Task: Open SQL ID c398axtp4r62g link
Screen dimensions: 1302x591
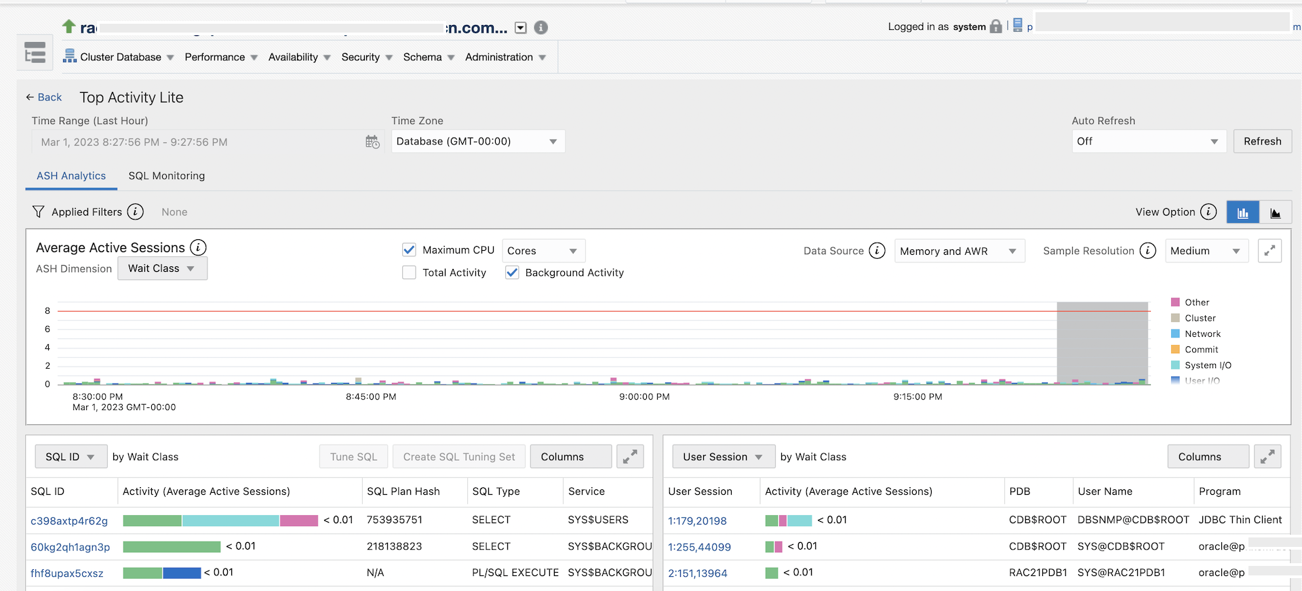Action: pos(69,521)
